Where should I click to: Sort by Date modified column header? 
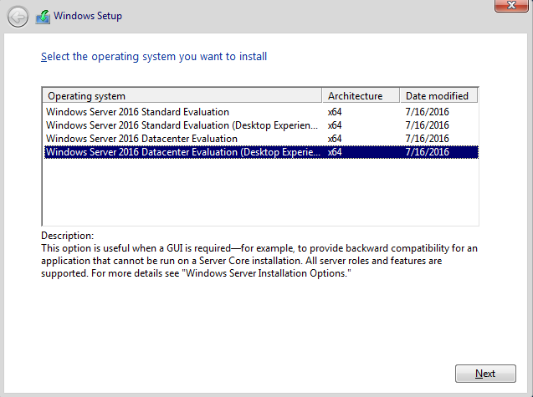point(438,96)
